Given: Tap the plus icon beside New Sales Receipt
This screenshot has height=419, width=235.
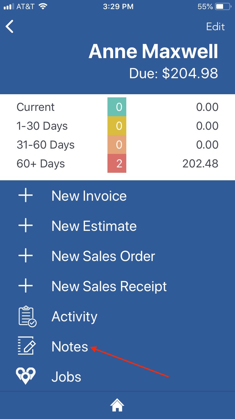Looking at the screenshot, I should click(26, 286).
